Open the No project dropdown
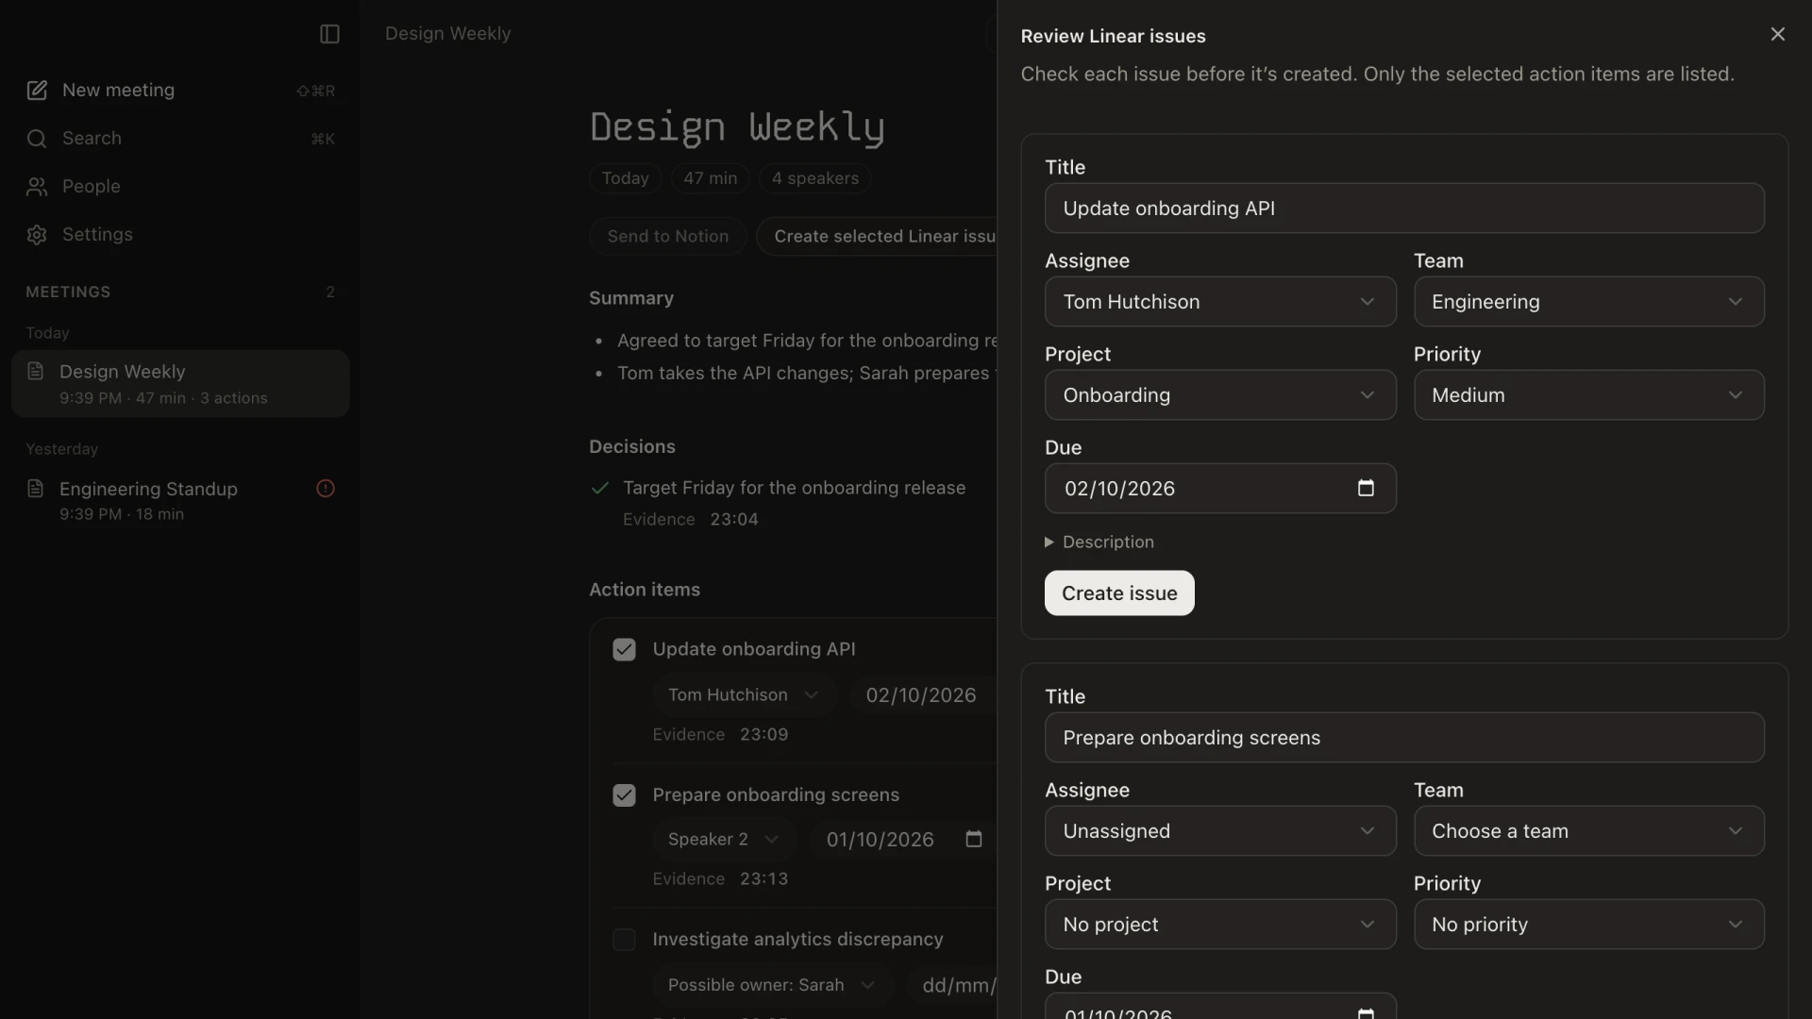 click(1220, 924)
